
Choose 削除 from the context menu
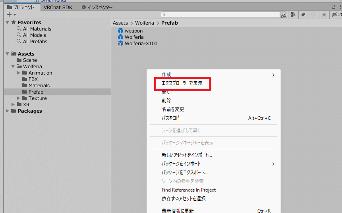214,101
